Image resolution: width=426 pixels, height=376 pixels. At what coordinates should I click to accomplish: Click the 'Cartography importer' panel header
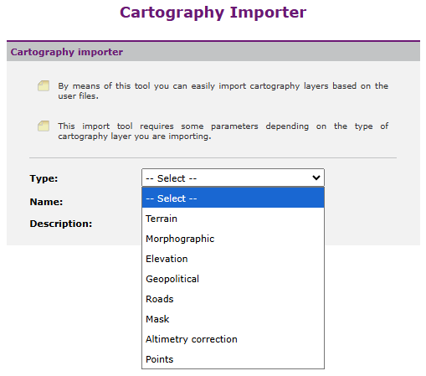213,52
